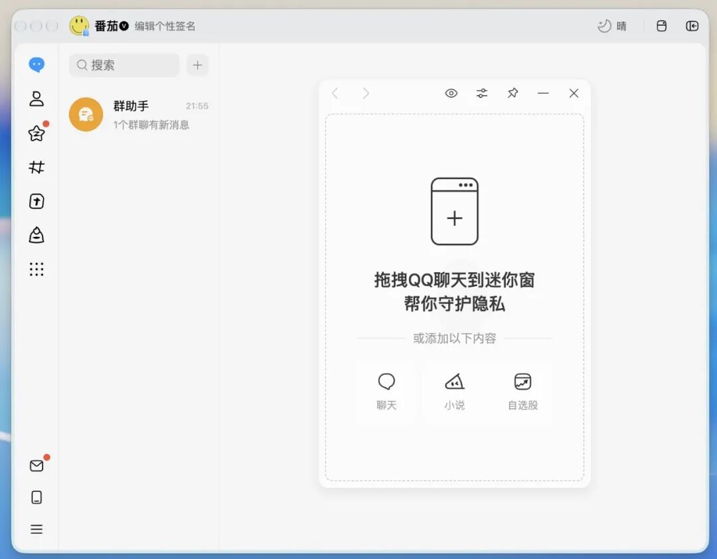The image size is (717, 559).
Task: Click the 搜索 search field
Action: [124, 65]
